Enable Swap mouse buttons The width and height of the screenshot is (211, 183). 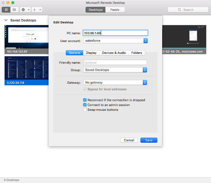click(x=85, y=110)
